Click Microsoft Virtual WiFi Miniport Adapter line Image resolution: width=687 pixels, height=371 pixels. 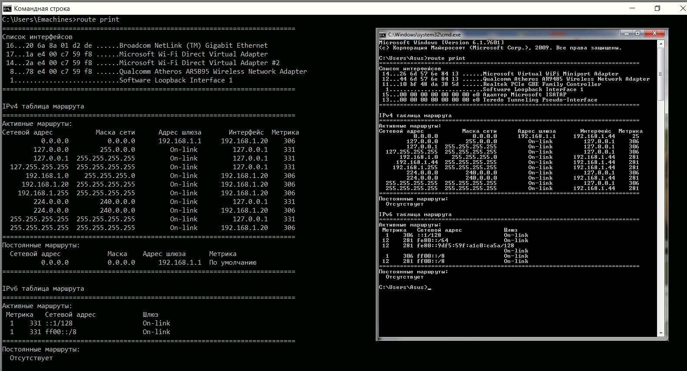pos(500,74)
